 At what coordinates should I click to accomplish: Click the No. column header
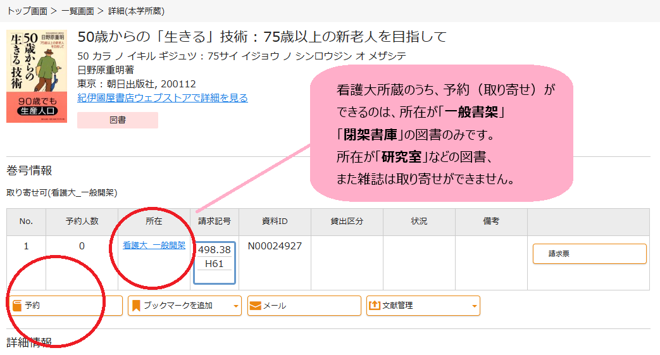pos(26,221)
